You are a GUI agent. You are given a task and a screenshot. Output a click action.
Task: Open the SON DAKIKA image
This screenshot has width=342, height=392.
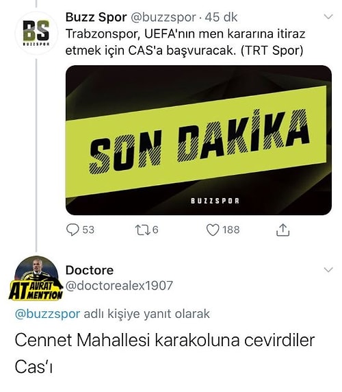198,140
